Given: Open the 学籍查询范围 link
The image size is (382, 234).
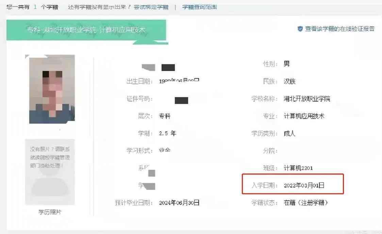Looking at the screenshot, I should (x=199, y=7).
